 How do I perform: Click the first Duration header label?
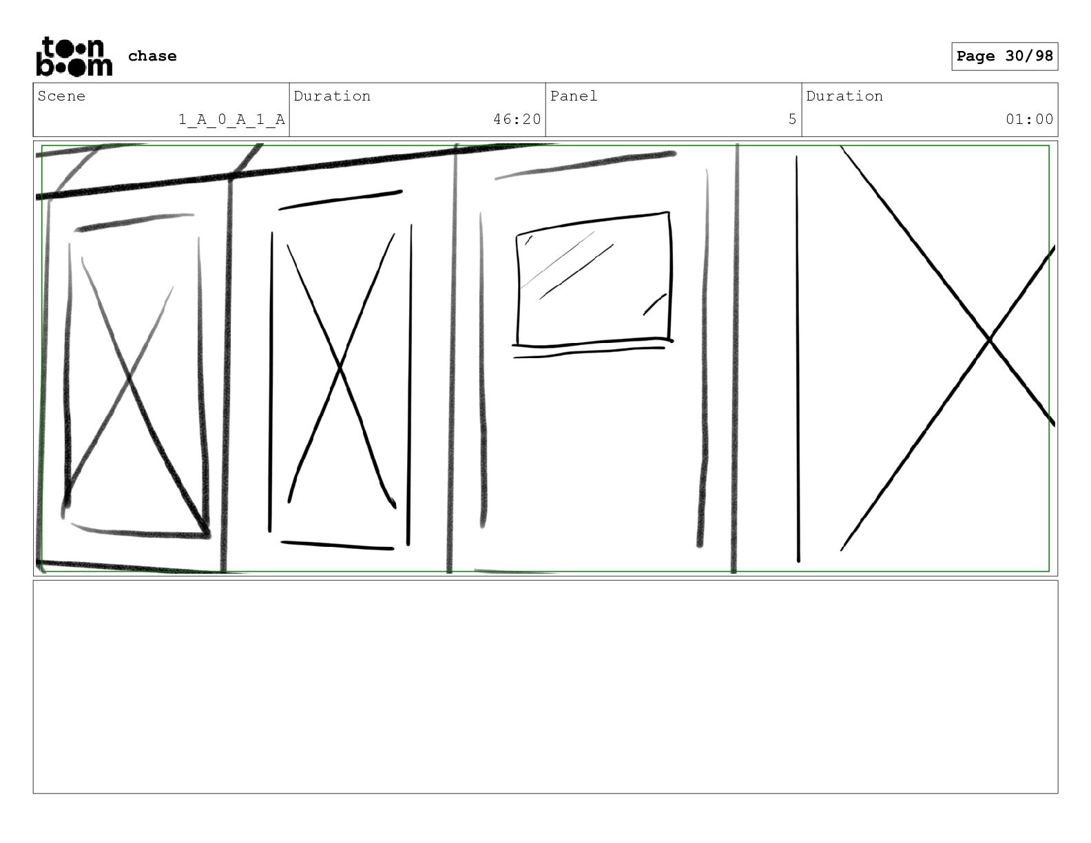(332, 96)
